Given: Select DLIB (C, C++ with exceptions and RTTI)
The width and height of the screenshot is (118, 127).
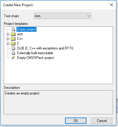Looking at the screenshot, I should pyautogui.click(x=45, y=48).
